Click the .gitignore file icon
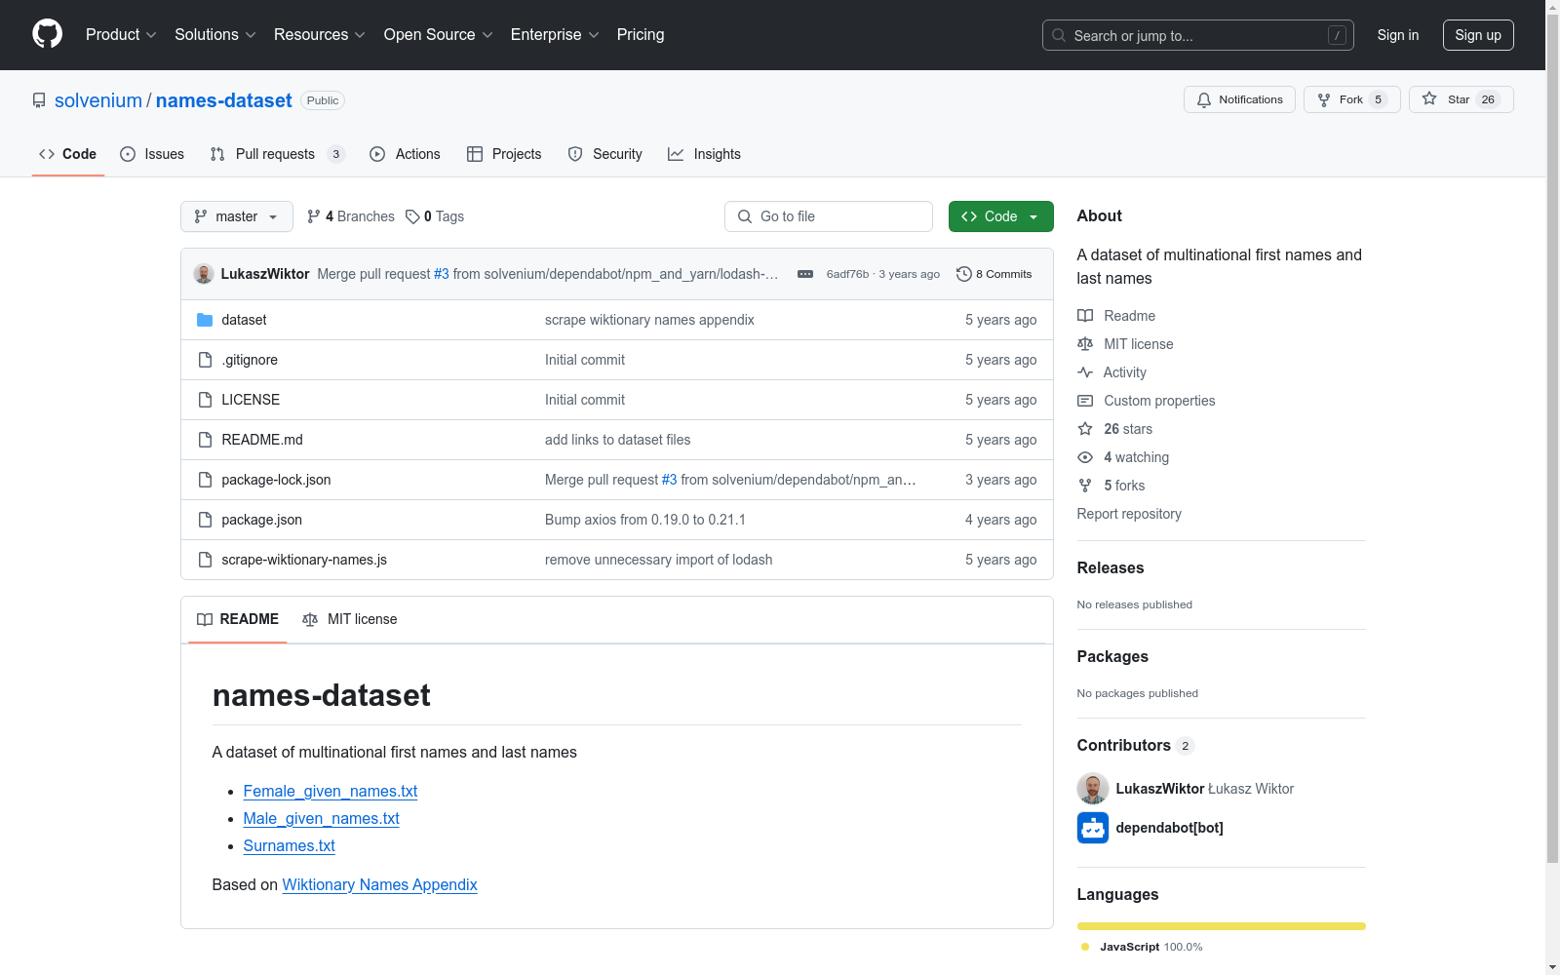This screenshot has width=1560, height=975. tap(205, 360)
